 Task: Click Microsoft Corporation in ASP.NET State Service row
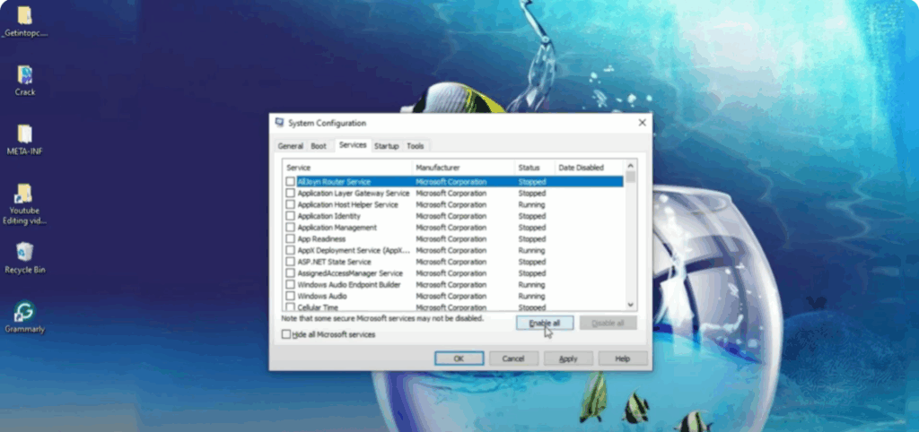[x=451, y=262]
